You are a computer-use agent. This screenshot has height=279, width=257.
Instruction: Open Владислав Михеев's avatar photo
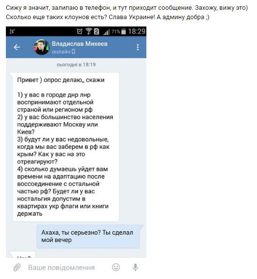[42, 47]
